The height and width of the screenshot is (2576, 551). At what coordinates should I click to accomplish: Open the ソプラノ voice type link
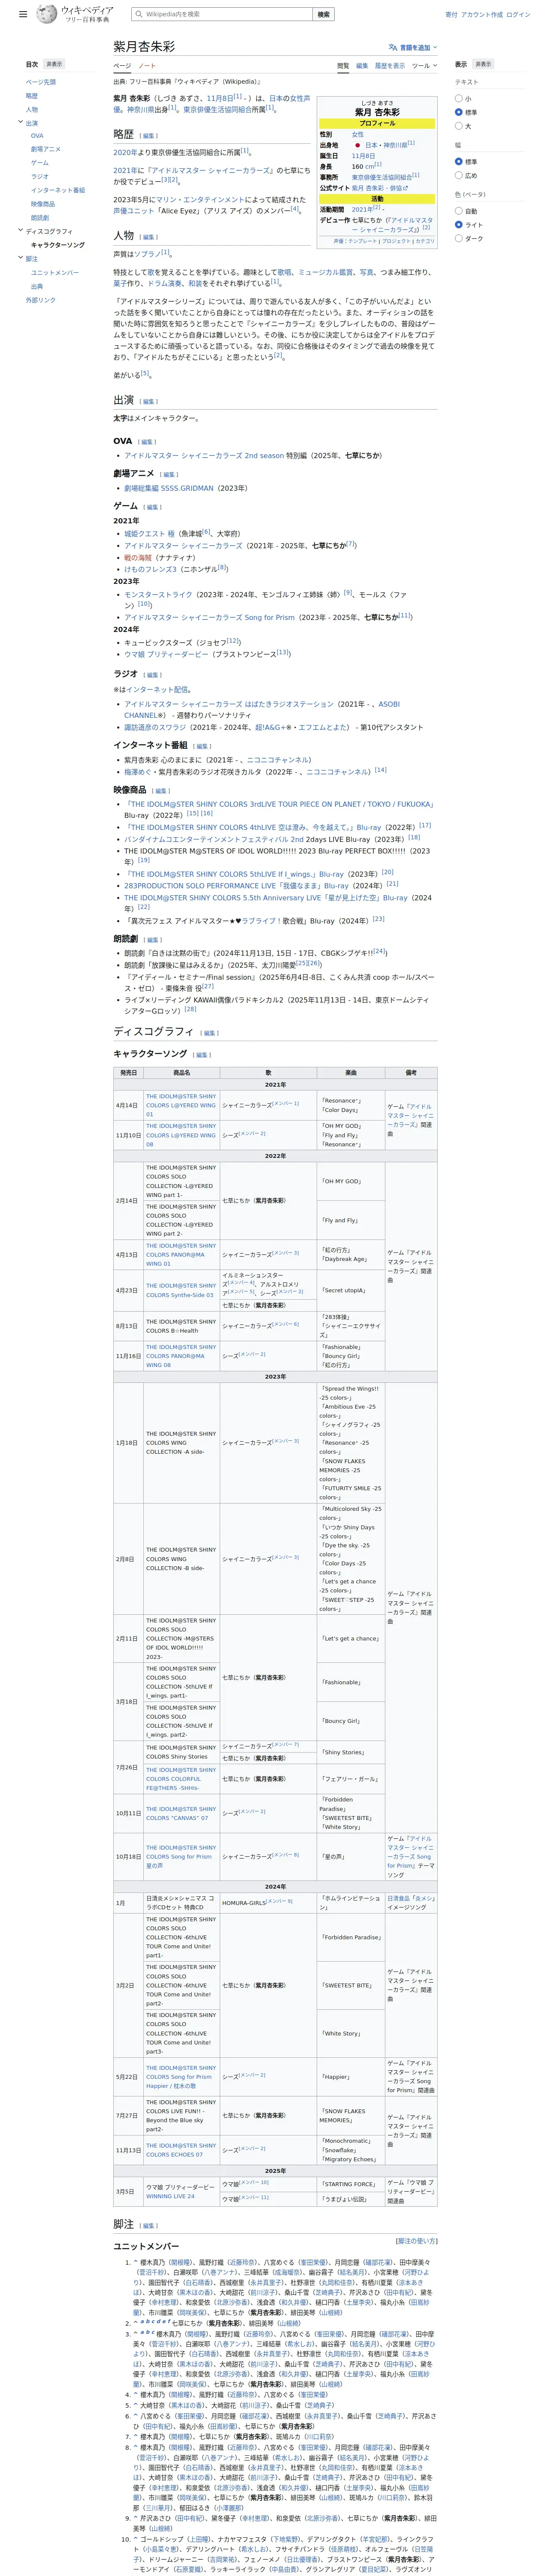coord(147,254)
